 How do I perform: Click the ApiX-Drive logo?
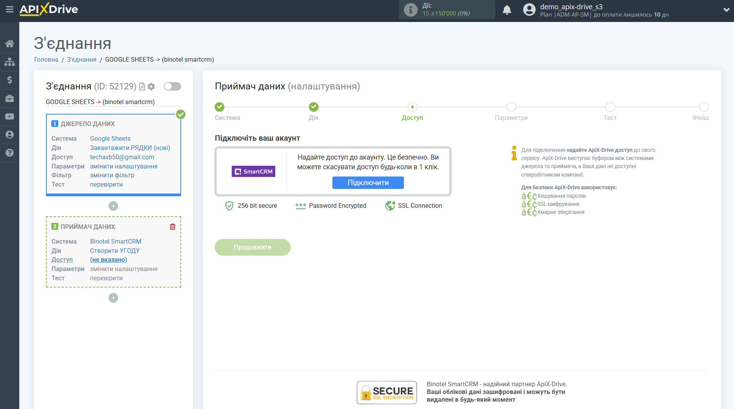coord(49,9)
